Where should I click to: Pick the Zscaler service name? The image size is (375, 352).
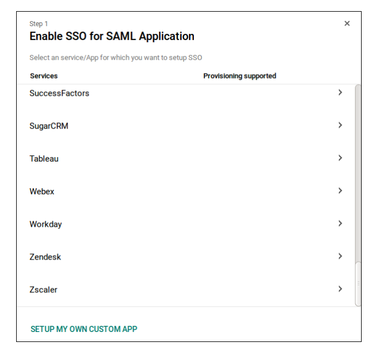(x=43, y=290)
